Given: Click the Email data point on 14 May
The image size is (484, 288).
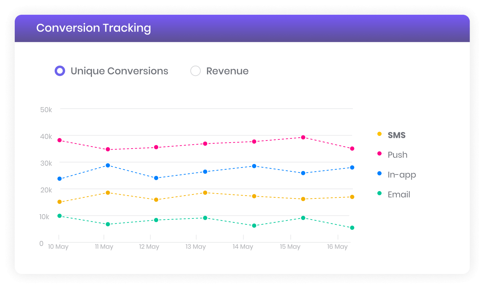Looking at the screenshot, I should tap(254, 226).
